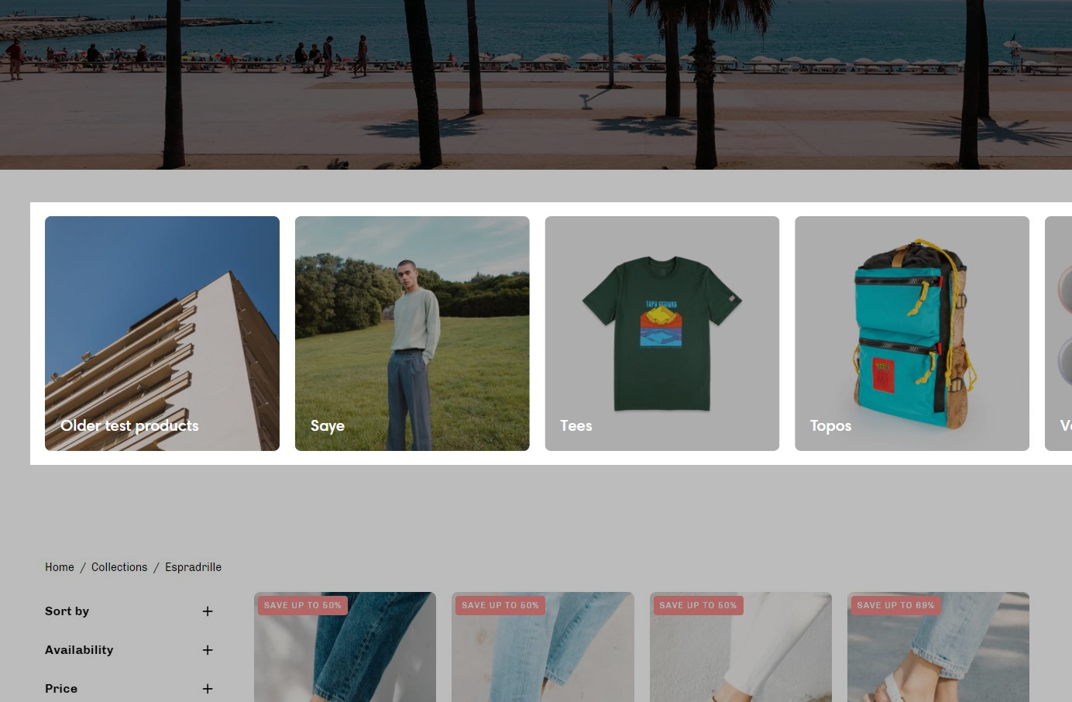1072x702 pixels.
Task: Click the beach promenade hero banner image
Action: coord(536,85)
